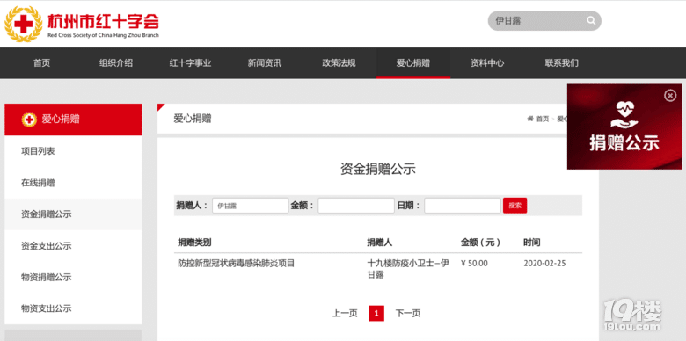Click the 资金捐赠公示 page heading
The image size is (686, 341).
click(x=377, y=170)
